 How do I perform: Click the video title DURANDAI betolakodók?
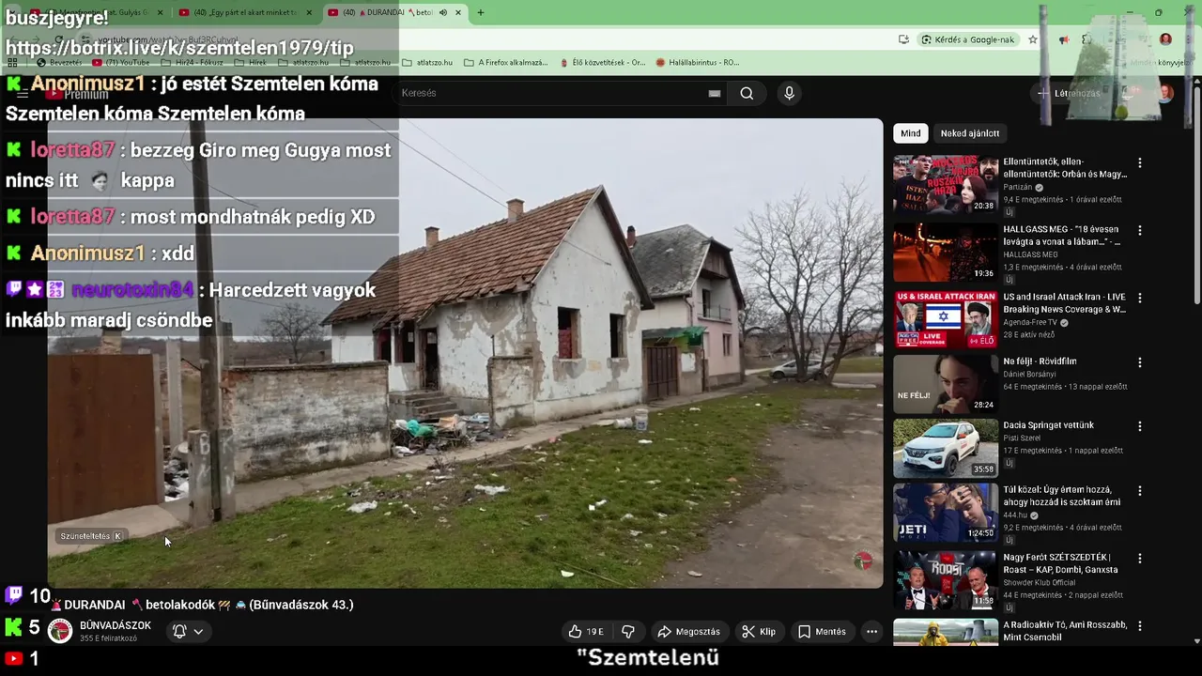[x=201, y=605]
